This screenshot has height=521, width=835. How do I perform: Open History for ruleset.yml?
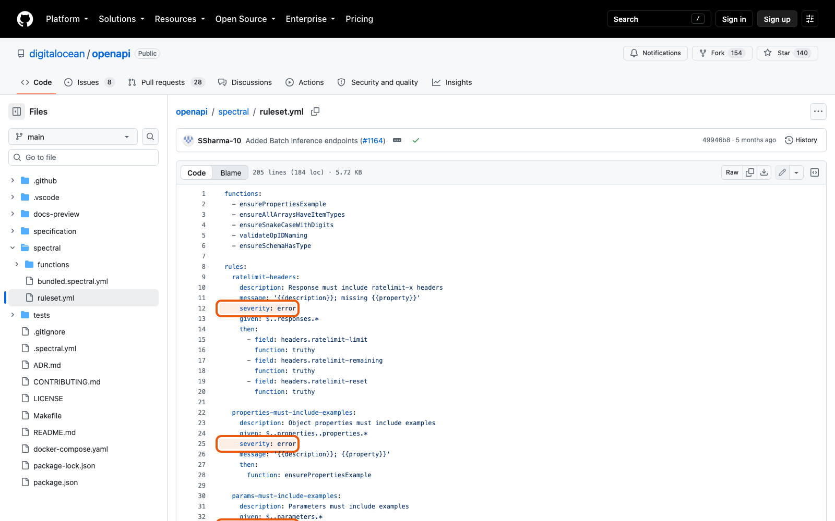point(801,140)
